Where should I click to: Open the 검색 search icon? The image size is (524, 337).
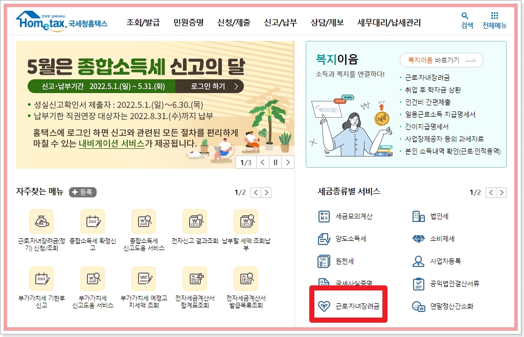pyautogui.click(x=465, y=16)
